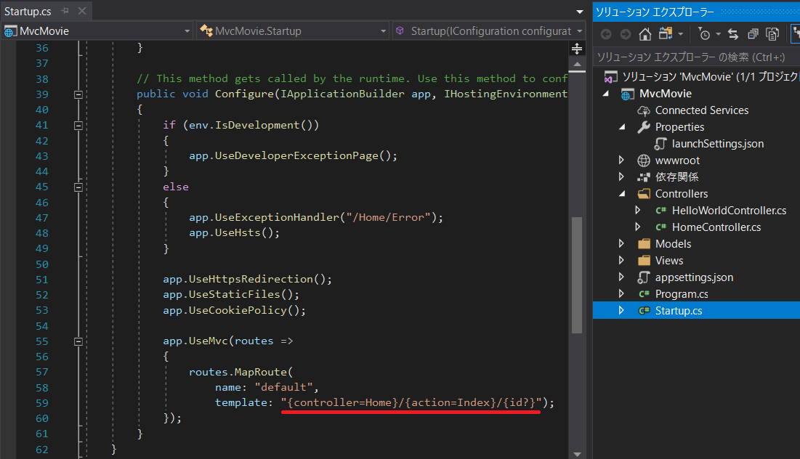Screen dimensions: 800x459
Task: Expand the 依存関係 (Dependencies) node
Action: pyautogui.click(x=621, y=177)
